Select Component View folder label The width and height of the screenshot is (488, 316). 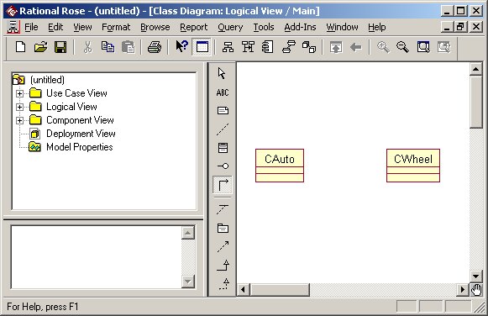(x=80, y=120)
